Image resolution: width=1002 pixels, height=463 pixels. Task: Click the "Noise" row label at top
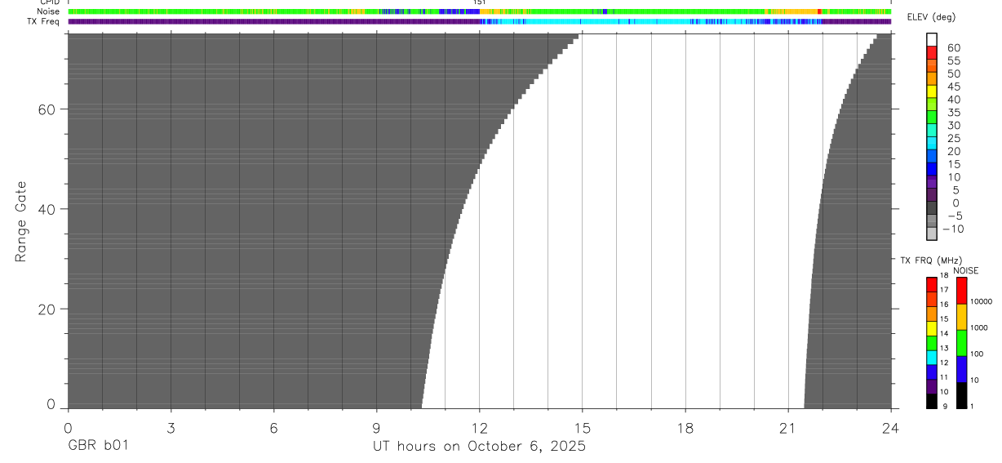pyautogui.click(x=48, y=12)
